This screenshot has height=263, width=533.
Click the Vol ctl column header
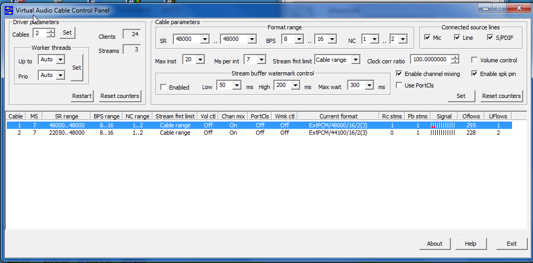[208, 116]
